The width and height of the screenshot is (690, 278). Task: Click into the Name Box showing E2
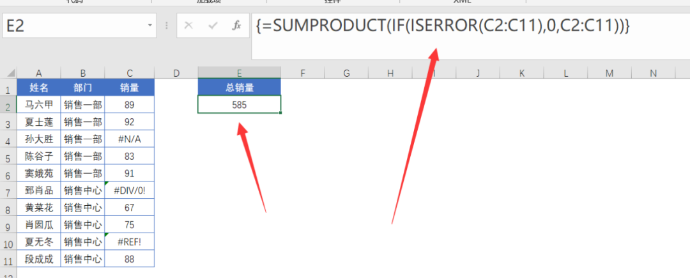(x=74, y=26)
